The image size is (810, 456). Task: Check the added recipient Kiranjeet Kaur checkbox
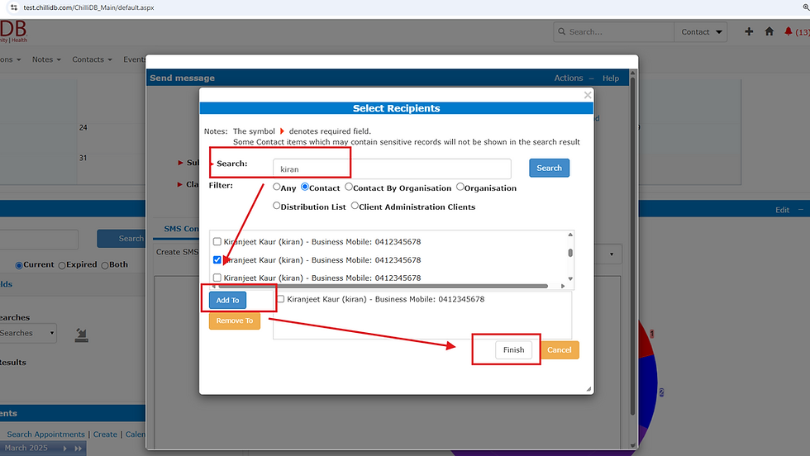click(x=280, y=299)
